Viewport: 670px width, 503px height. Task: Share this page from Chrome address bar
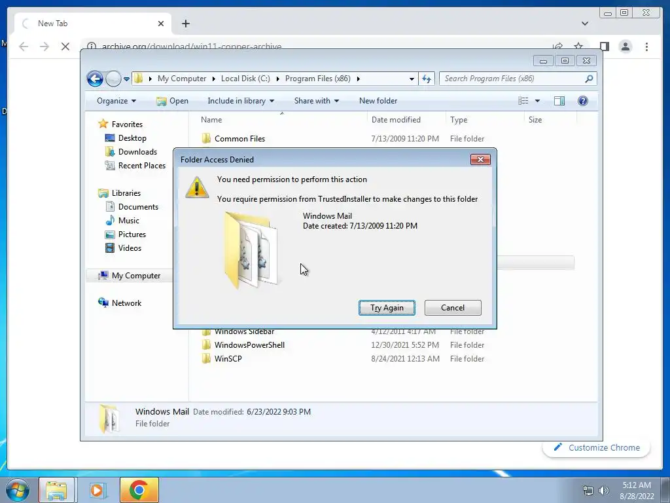click(557, 47)
